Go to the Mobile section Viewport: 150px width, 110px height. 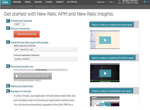pos(28,2)
